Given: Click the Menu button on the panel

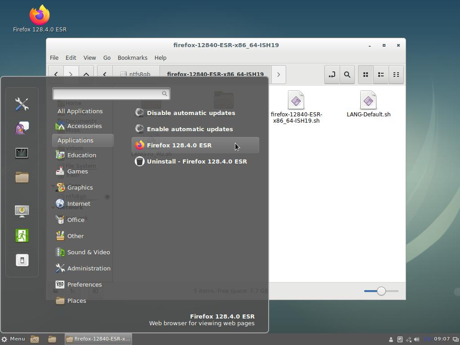Looking at the screenshot, I should [13, 339].
